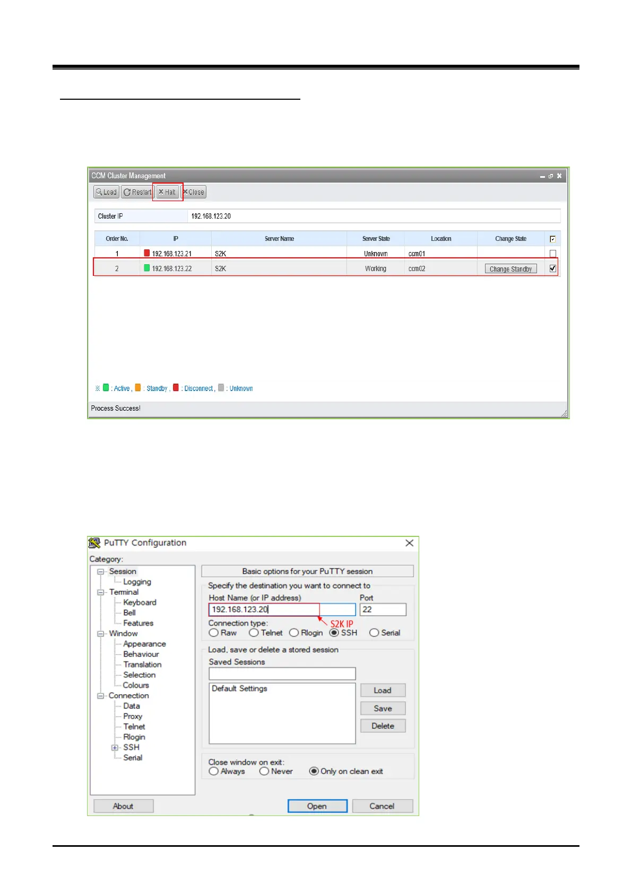The width and height of the screenshot is (632, 894).
Task: Close the PuTTY Configuration dialog
Action: click(x=409, y=543)
